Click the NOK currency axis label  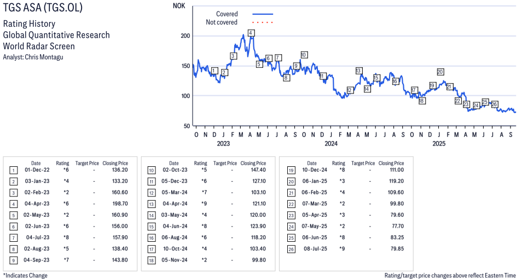pos(178,6)
